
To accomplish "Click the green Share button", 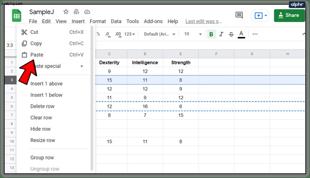I will [x=289, y=15].
